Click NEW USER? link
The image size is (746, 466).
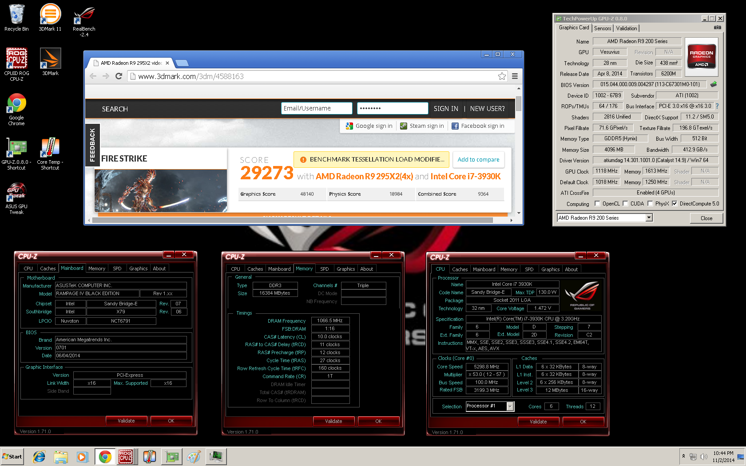pos(487,109)
